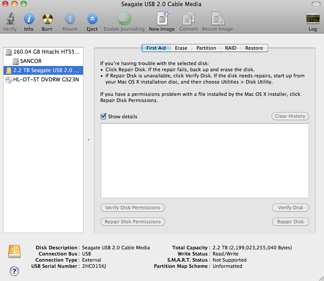Click the toolbar hide pill button
The image size is (324, 281).
tap(316, 4)
